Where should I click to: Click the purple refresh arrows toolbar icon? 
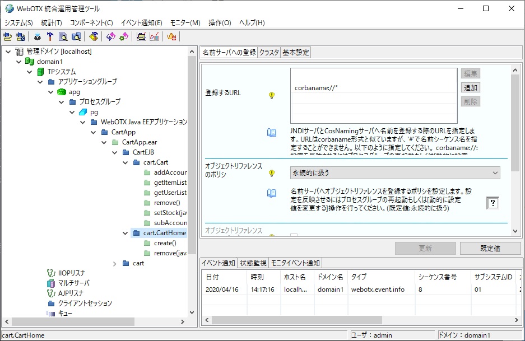[110, 37]
